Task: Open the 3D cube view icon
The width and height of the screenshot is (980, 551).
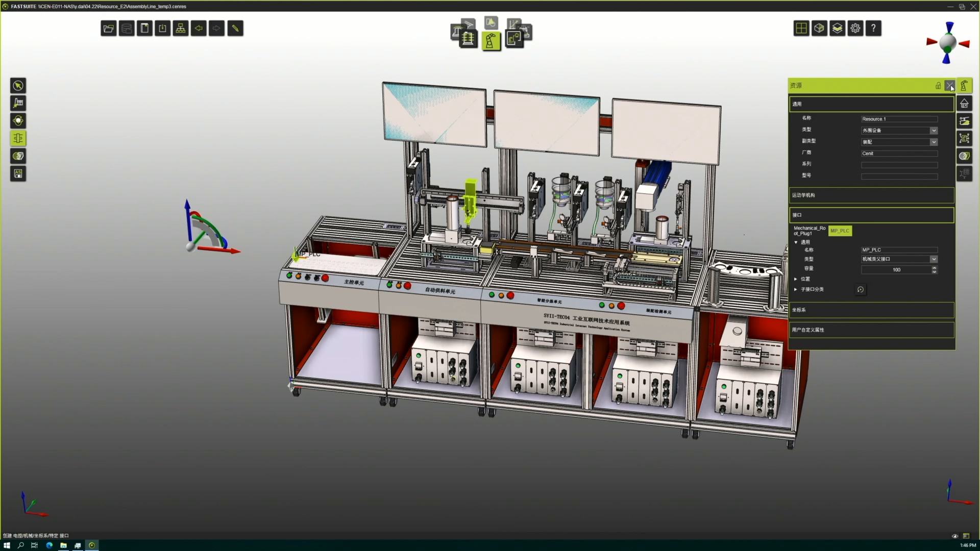Action: click(819, 29)
